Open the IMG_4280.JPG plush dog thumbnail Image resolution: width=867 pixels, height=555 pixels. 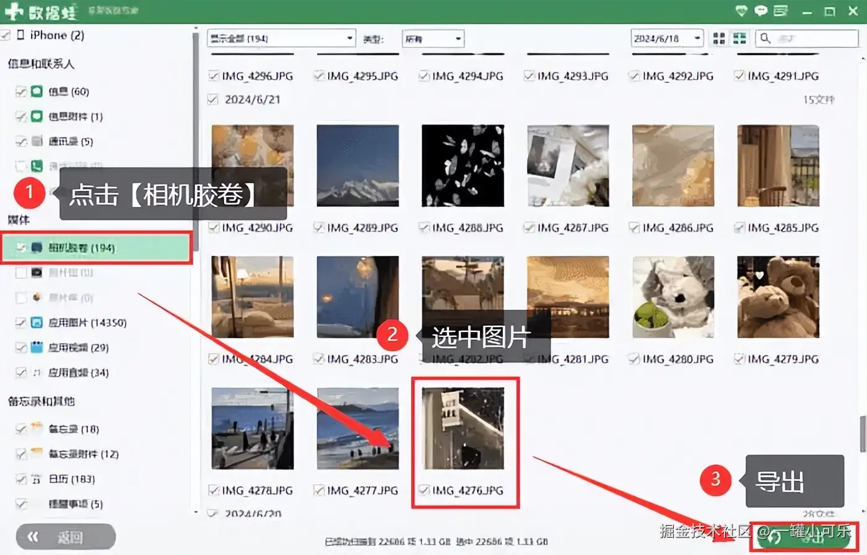click(673, 297)
